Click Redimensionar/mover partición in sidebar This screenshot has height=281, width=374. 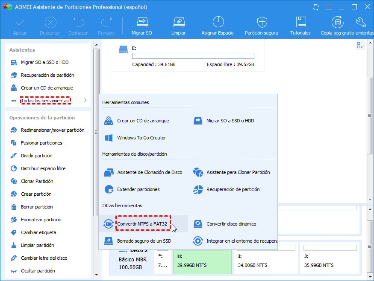(53, 130)
